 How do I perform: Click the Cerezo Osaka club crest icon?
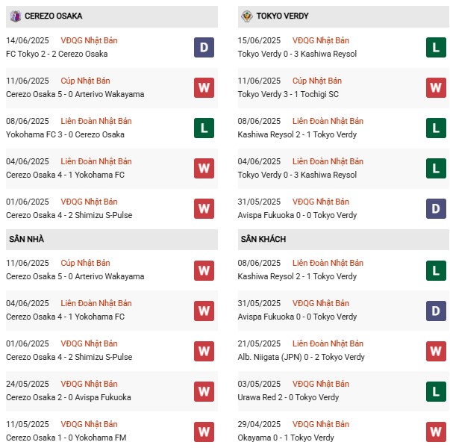[x=16, y=16]
